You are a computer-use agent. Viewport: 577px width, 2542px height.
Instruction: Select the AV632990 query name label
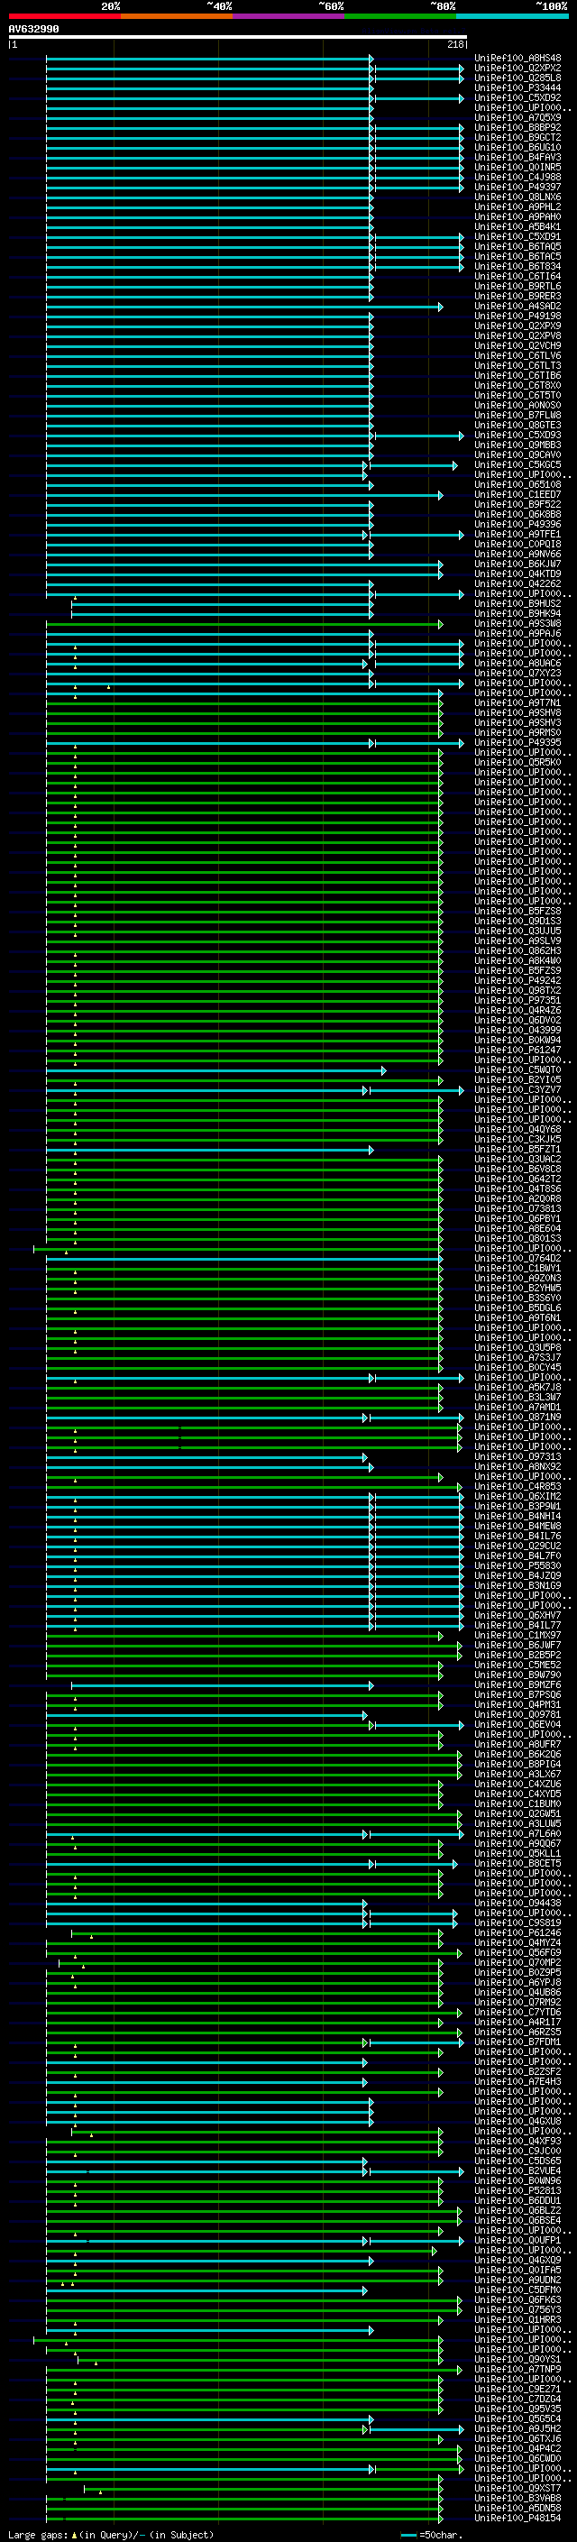click(x=33, y=30)
